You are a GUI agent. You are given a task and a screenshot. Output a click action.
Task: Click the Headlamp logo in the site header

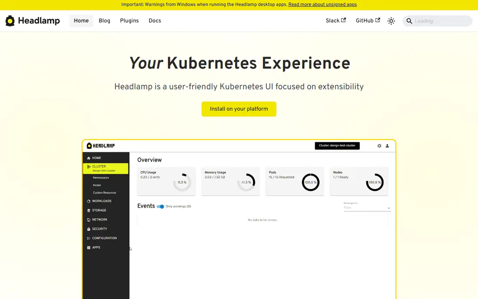tap(33, 21)
